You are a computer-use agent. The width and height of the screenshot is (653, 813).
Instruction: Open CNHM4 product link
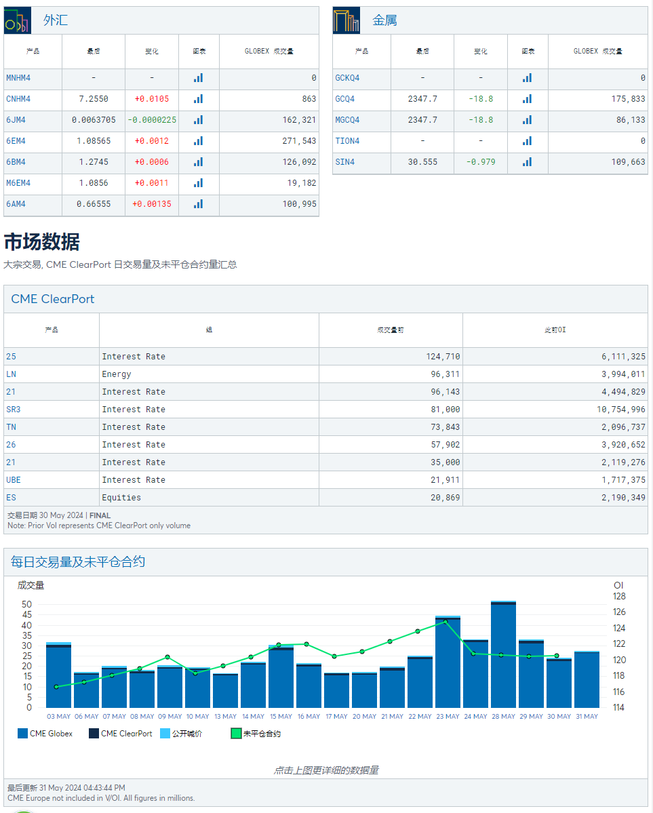pyautogui.click(x=18, y=99)
